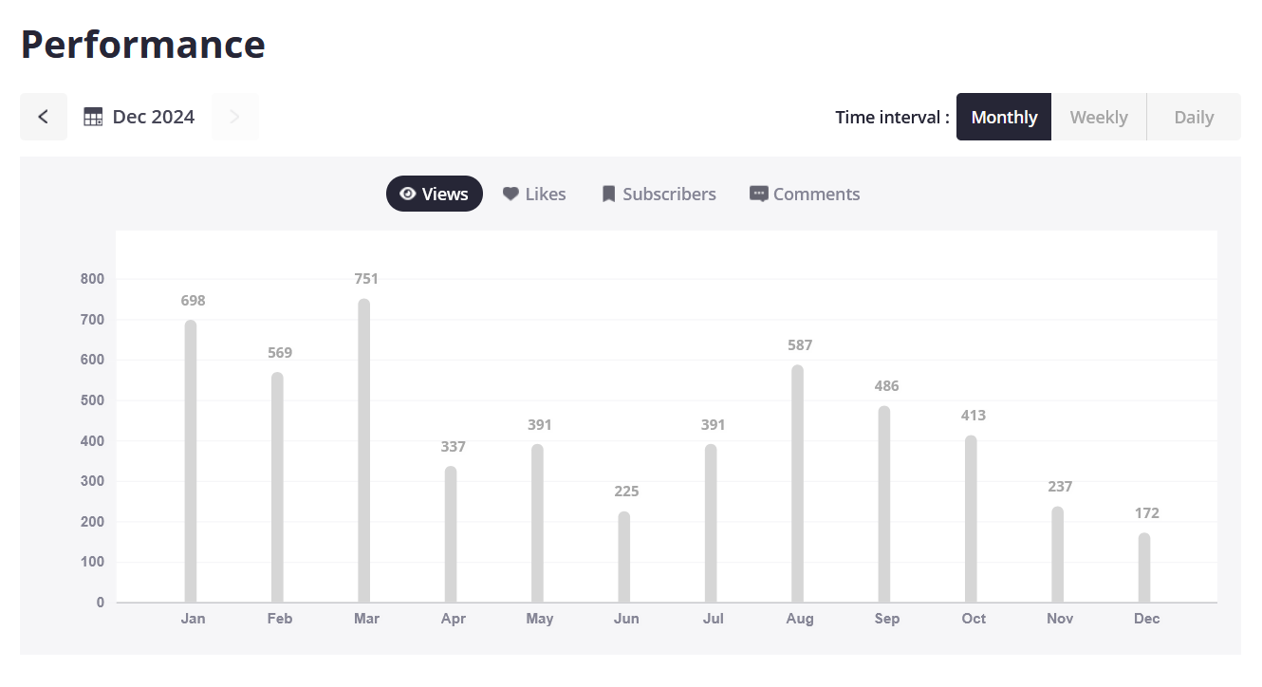Click the eye icon in Views
1262x687 pixels.
pos(408,194)
